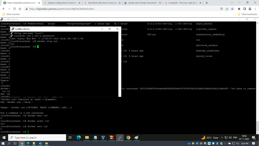The height and width of the screenshot is (146, 259).
Task: Click the share page icon in address bar
Action: click(227, 9)
